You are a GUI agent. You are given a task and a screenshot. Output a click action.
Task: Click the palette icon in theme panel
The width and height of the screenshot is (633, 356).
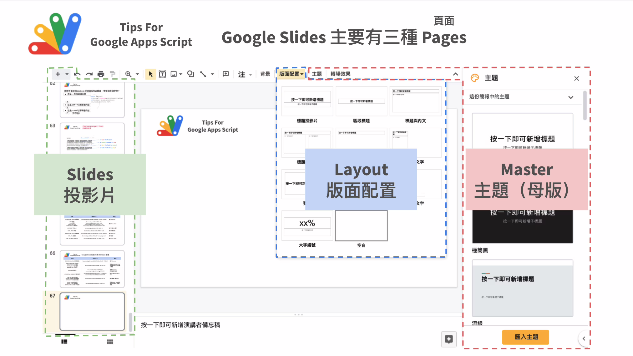(x=474, y=78)
